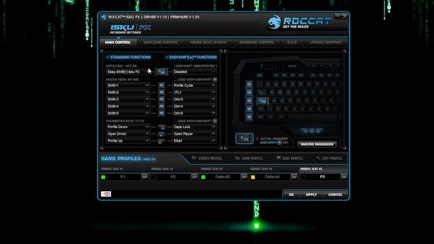
Task: Click the small button right of Default4 profile
Action: 294,177
